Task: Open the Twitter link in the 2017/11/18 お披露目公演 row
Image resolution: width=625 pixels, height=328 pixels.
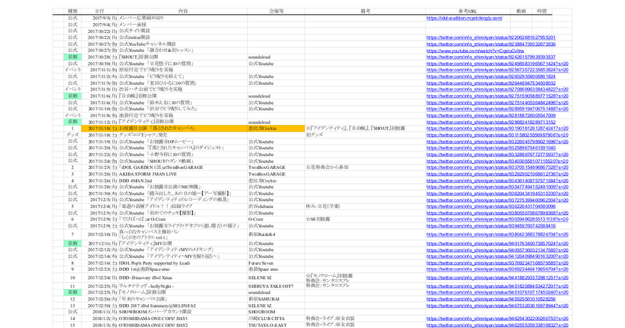Action: click(497, 128)
